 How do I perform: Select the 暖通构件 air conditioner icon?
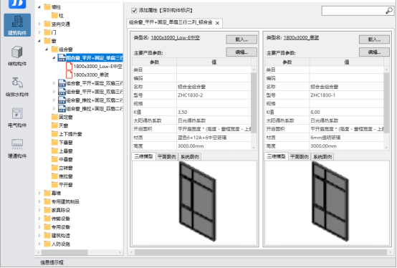point(17,144)
